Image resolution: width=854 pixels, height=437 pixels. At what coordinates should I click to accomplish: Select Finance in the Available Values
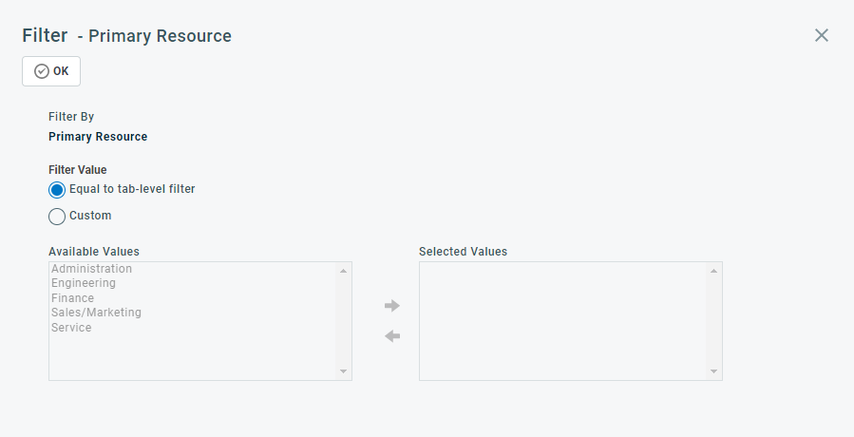click(x=73, y=298)
